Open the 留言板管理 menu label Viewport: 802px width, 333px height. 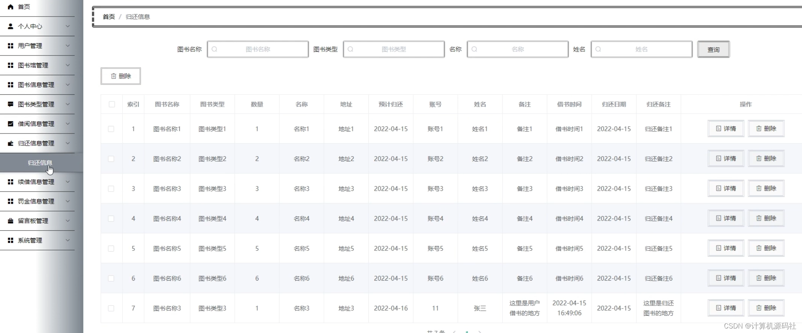coord(33,221)
